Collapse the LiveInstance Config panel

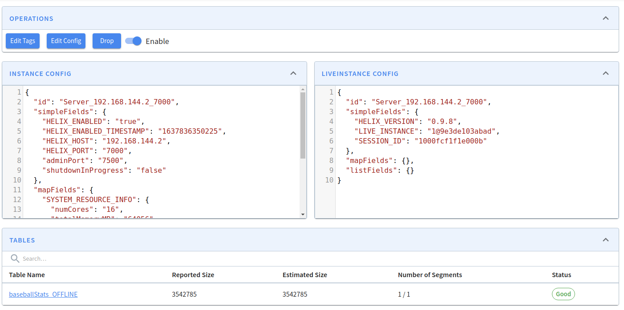(x=605, y=73)
